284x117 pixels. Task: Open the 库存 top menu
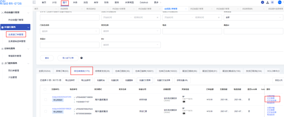point(96,2)
